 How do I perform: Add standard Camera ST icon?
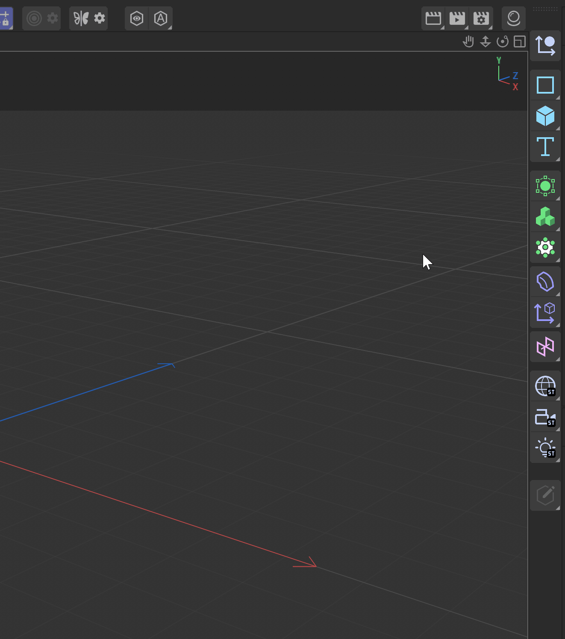coord(545,417)
